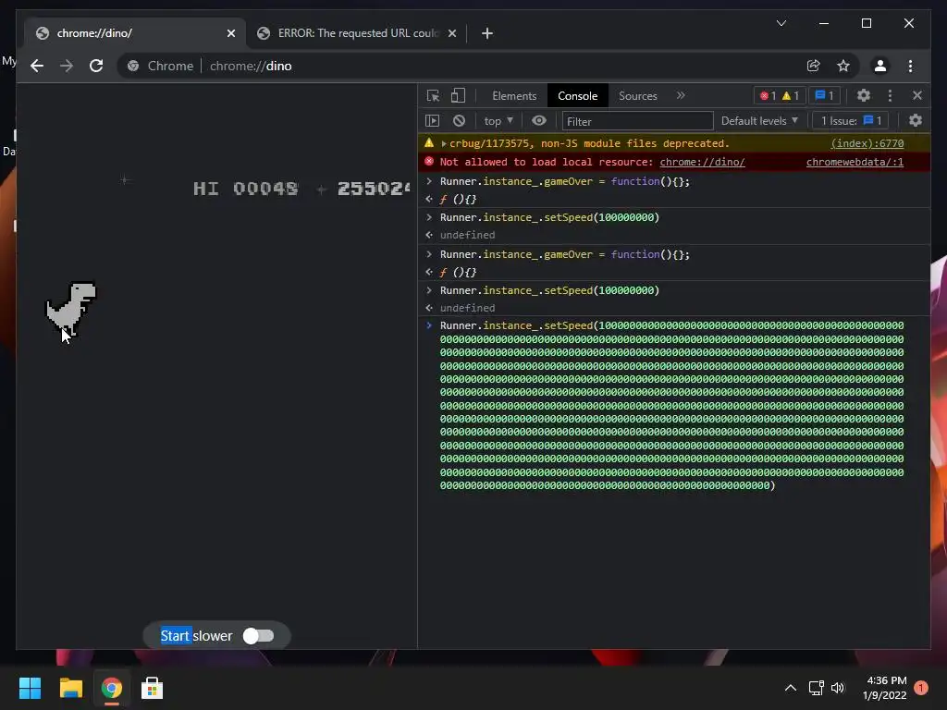Toggle the device toolbar icon

(x=459, y=95)
